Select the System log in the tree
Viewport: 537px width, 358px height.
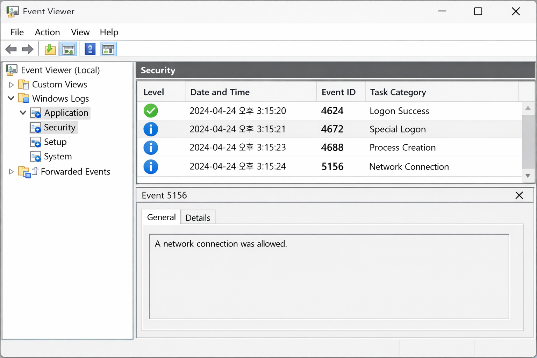58,157
